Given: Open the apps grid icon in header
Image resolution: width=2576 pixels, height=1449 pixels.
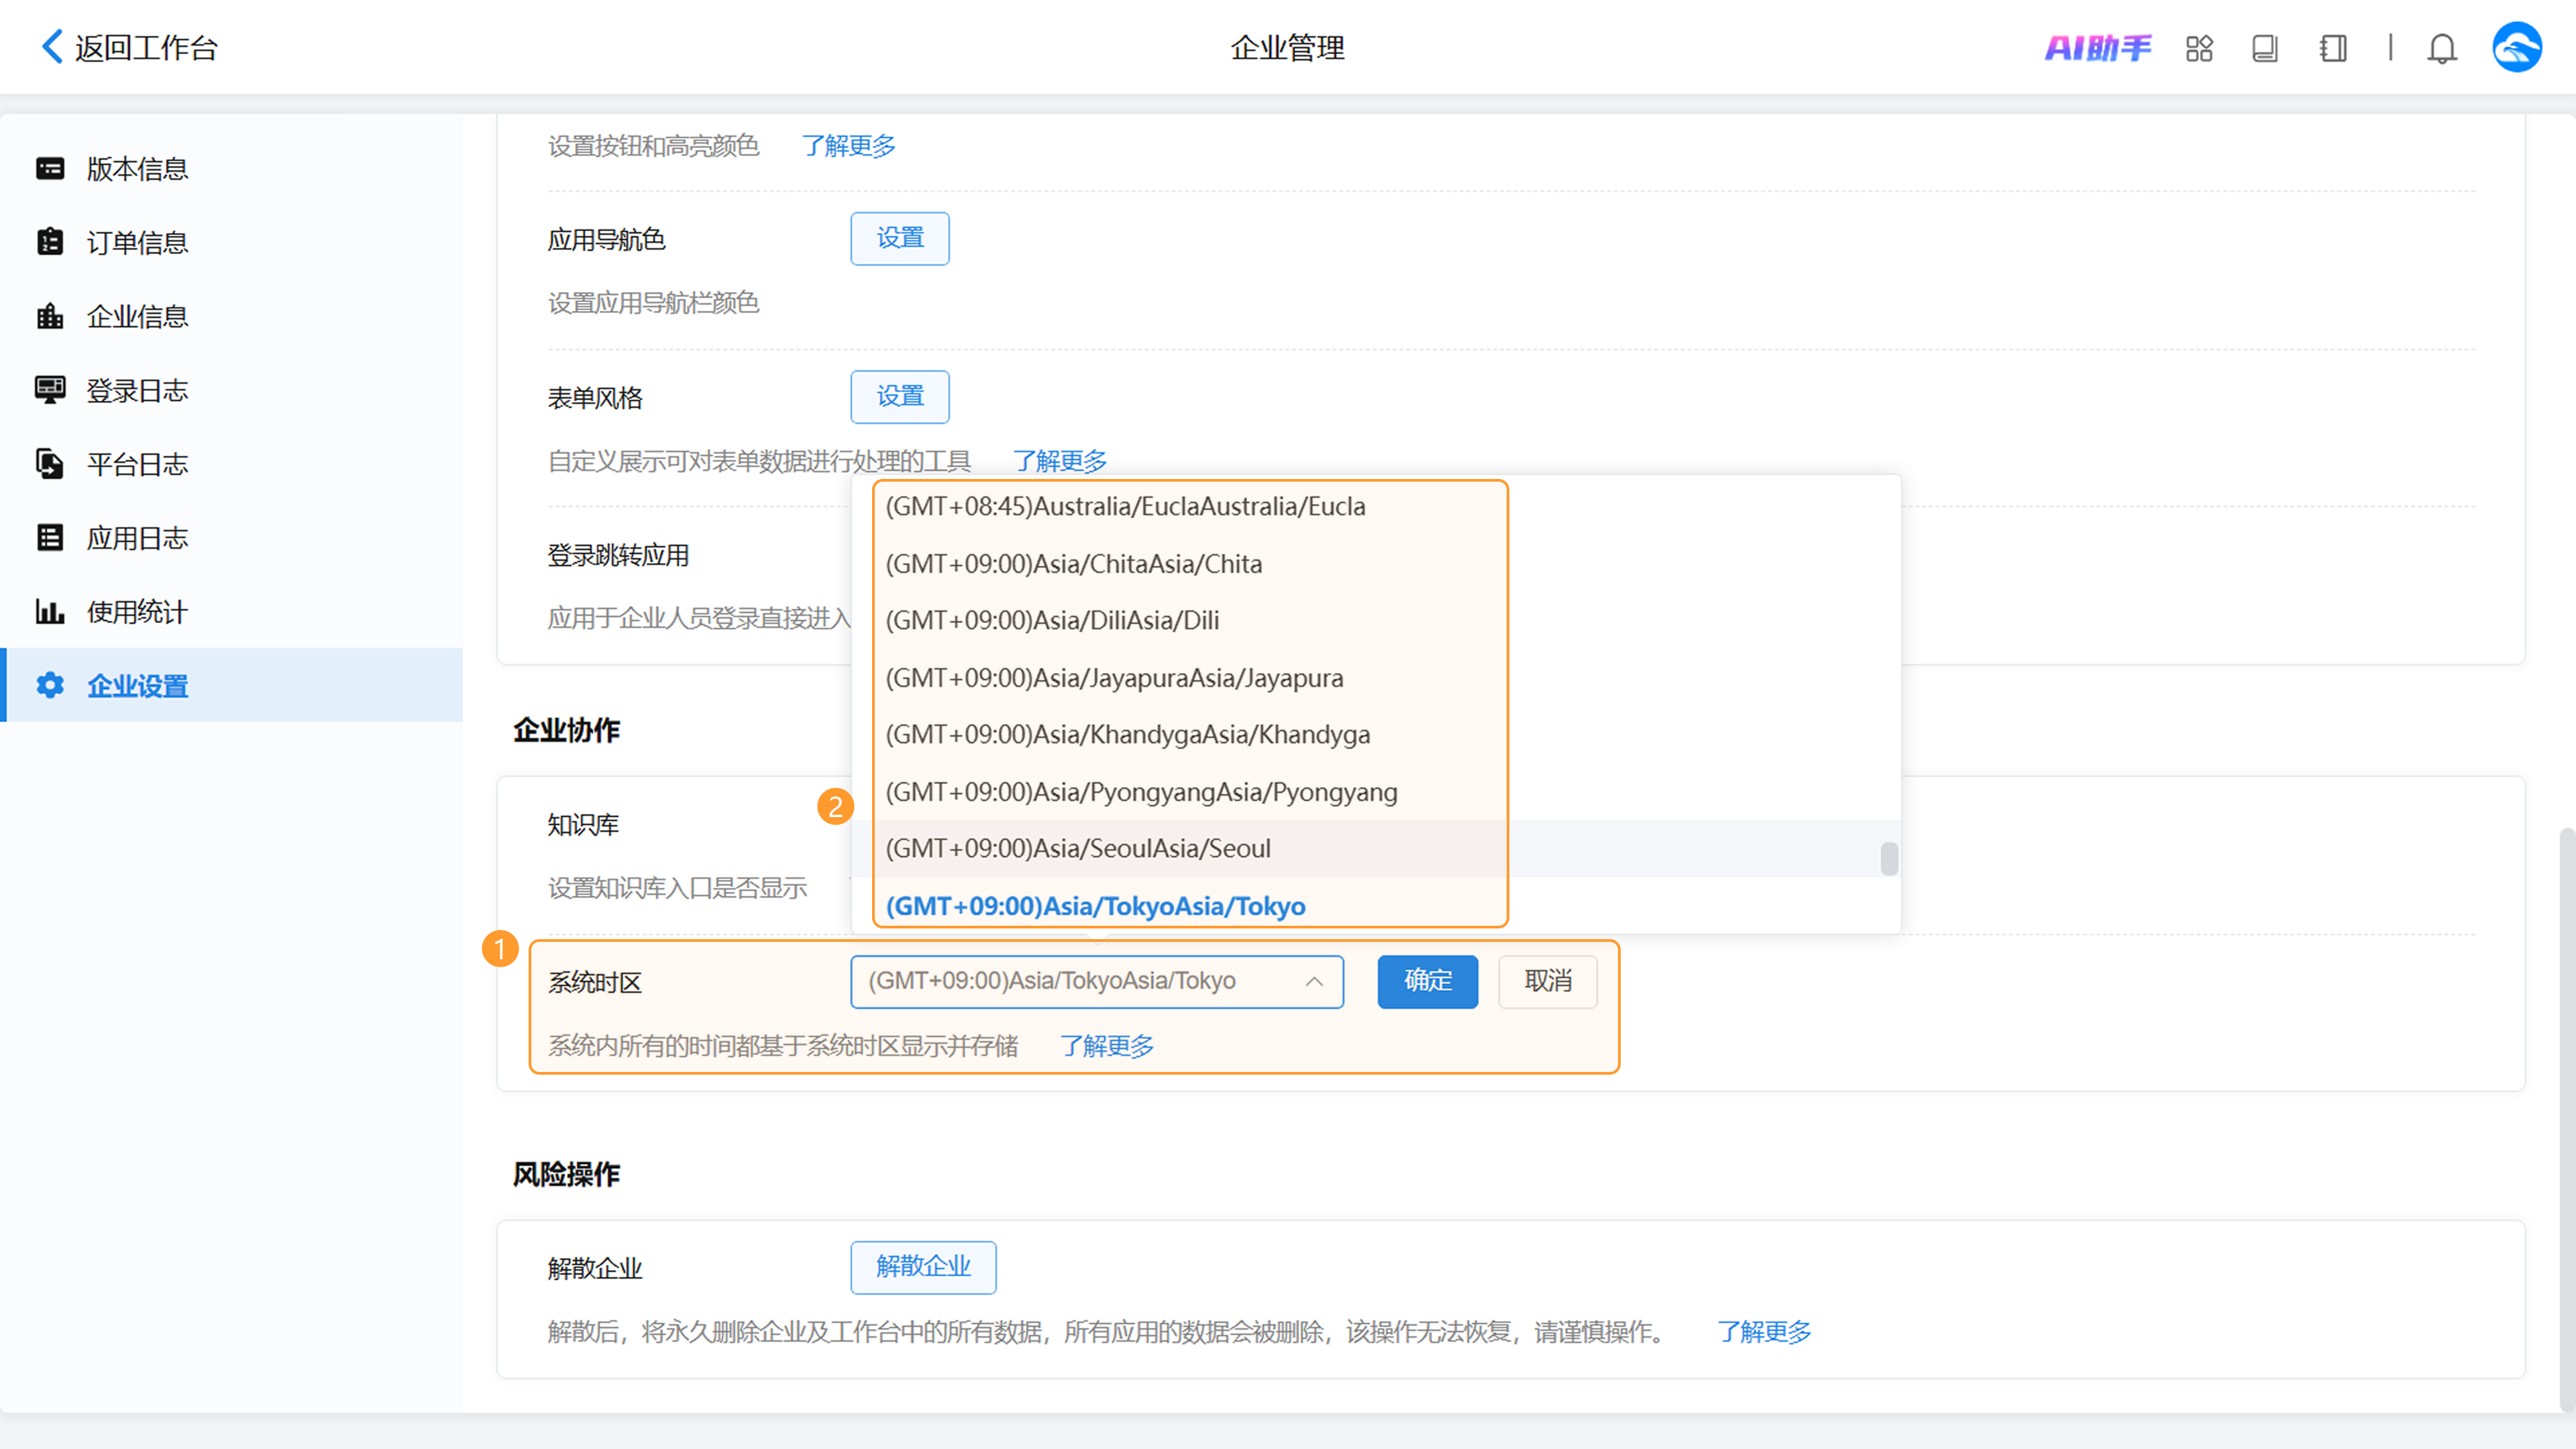Looking at the screenshot, I should 2199,48.
